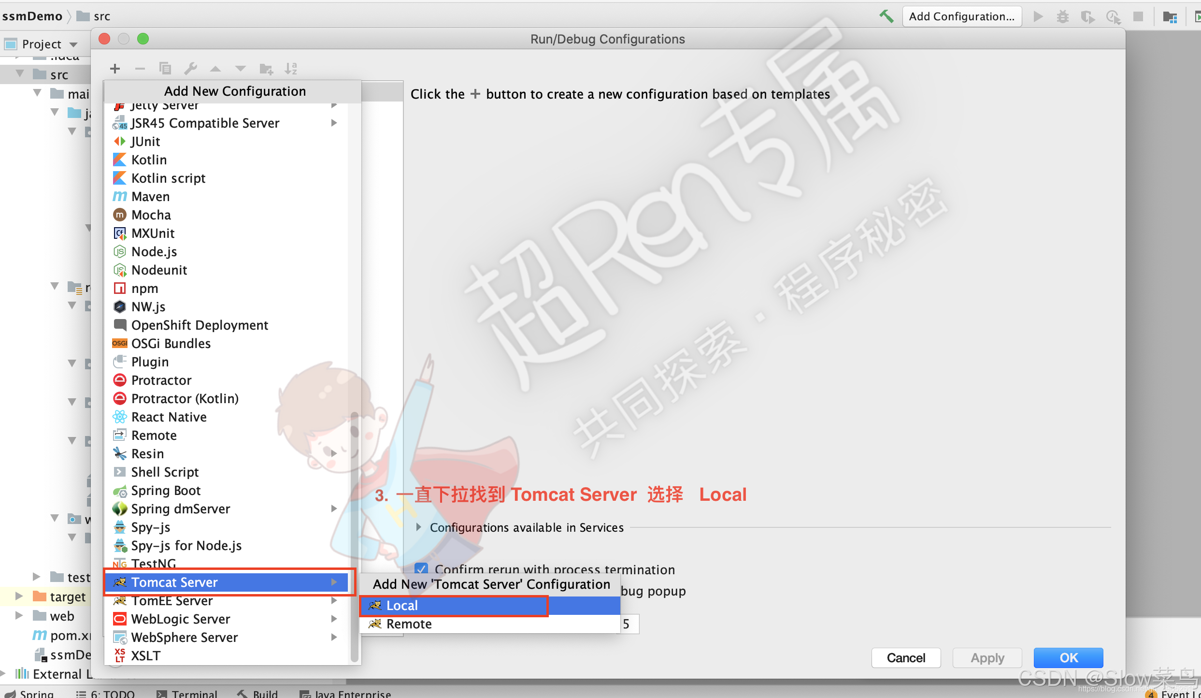Click the src breadcrumb in navigation bar
This screenshot has height=698, width=1201.
tap(94, 16)
